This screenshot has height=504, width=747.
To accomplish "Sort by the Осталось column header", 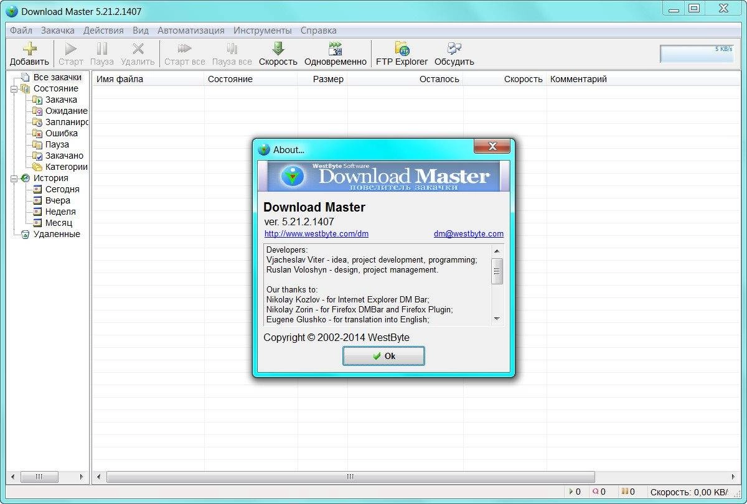I will point(405,79).
